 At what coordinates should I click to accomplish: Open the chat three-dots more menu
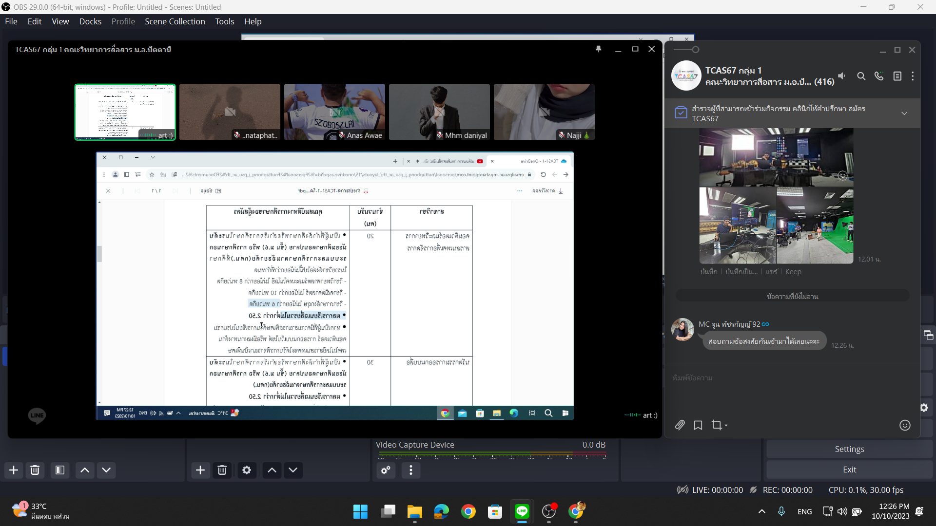pos(913,76)
